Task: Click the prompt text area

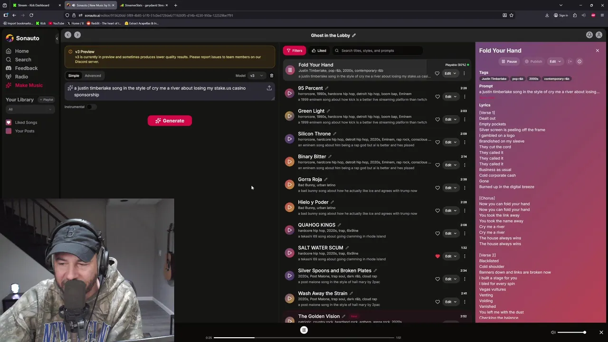Action: click(170, 91)
